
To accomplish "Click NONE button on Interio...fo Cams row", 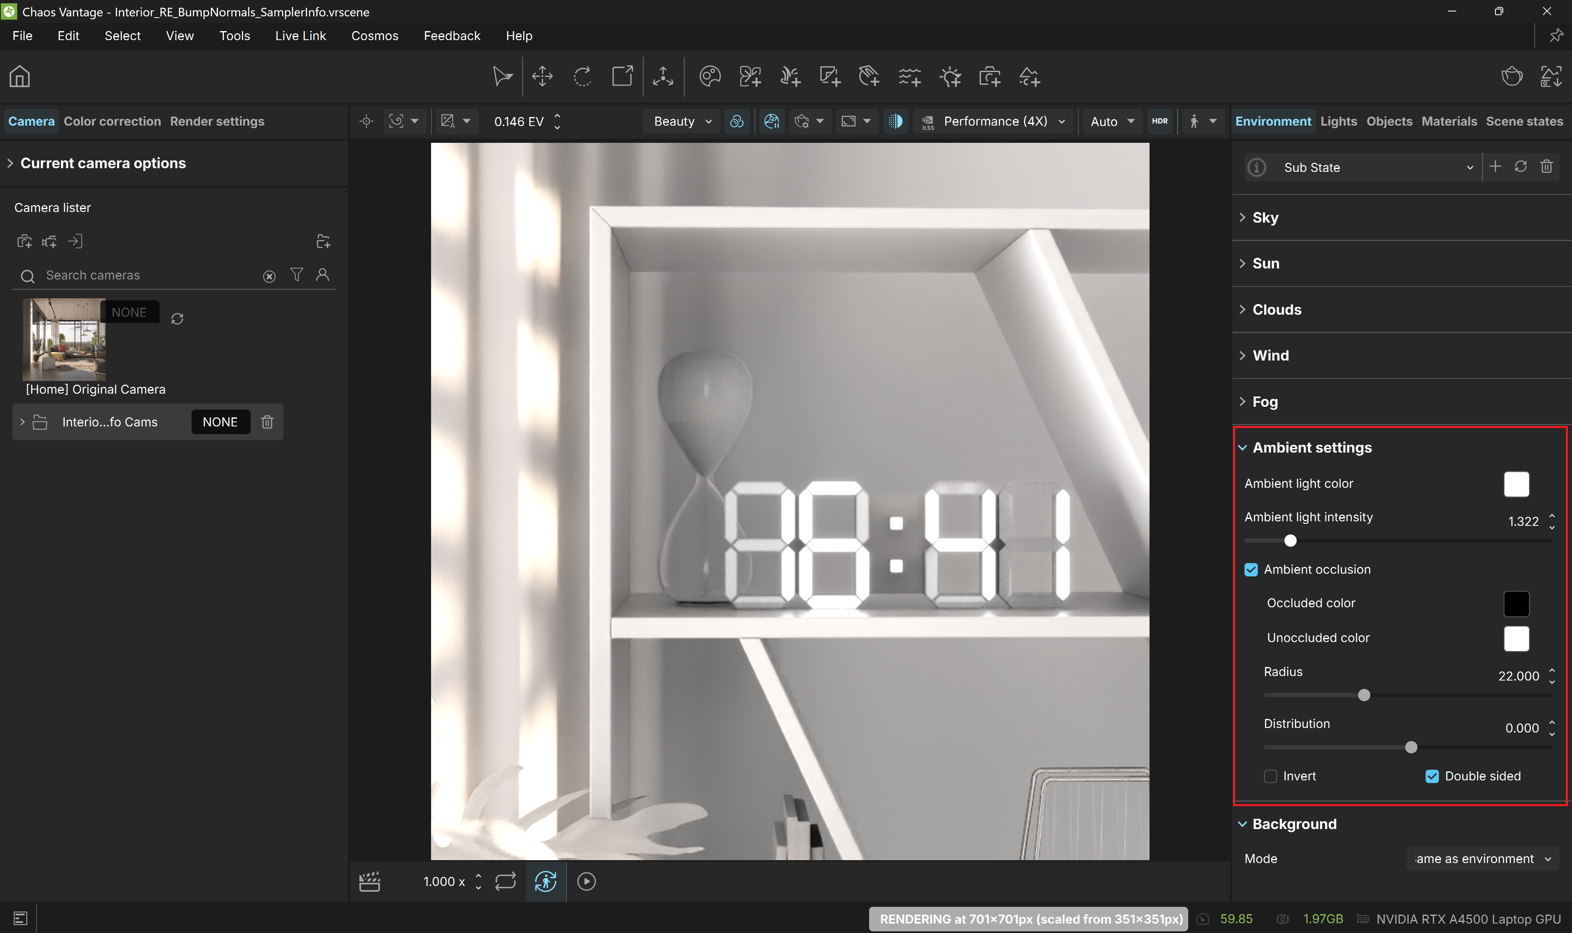I will 220,422.
